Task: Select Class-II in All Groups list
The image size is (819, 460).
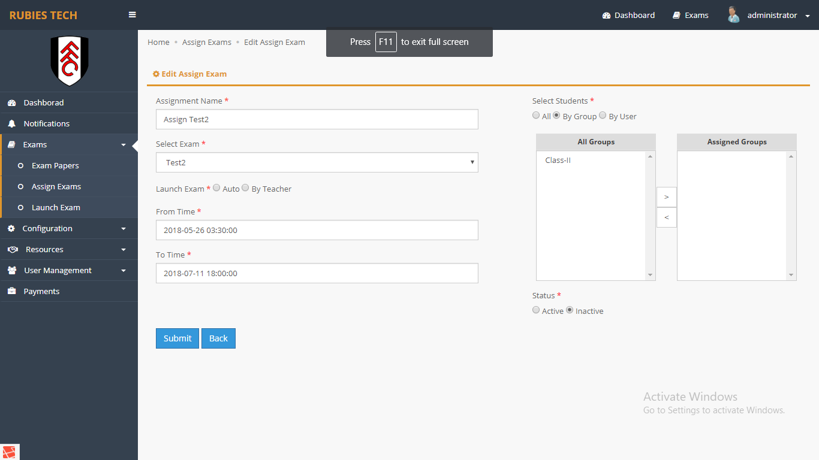Action: point(558,160)
